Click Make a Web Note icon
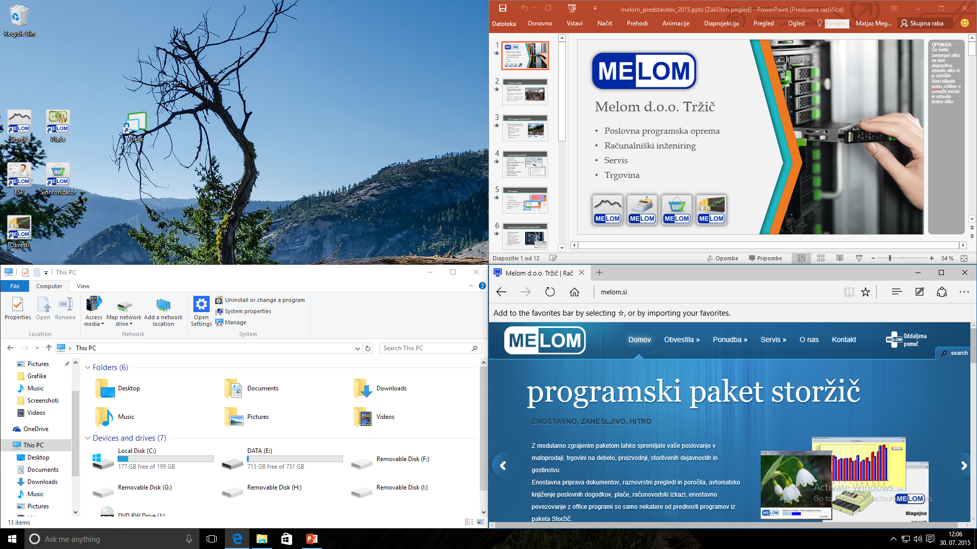Image resolution: width=977 pixels, height=549 pixels. point(919,292)
